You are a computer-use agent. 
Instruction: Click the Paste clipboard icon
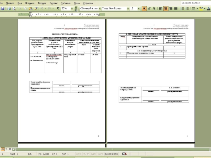point(30,9)
